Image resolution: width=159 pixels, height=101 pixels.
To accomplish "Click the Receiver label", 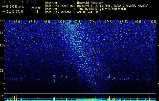I will pos(51,9).
